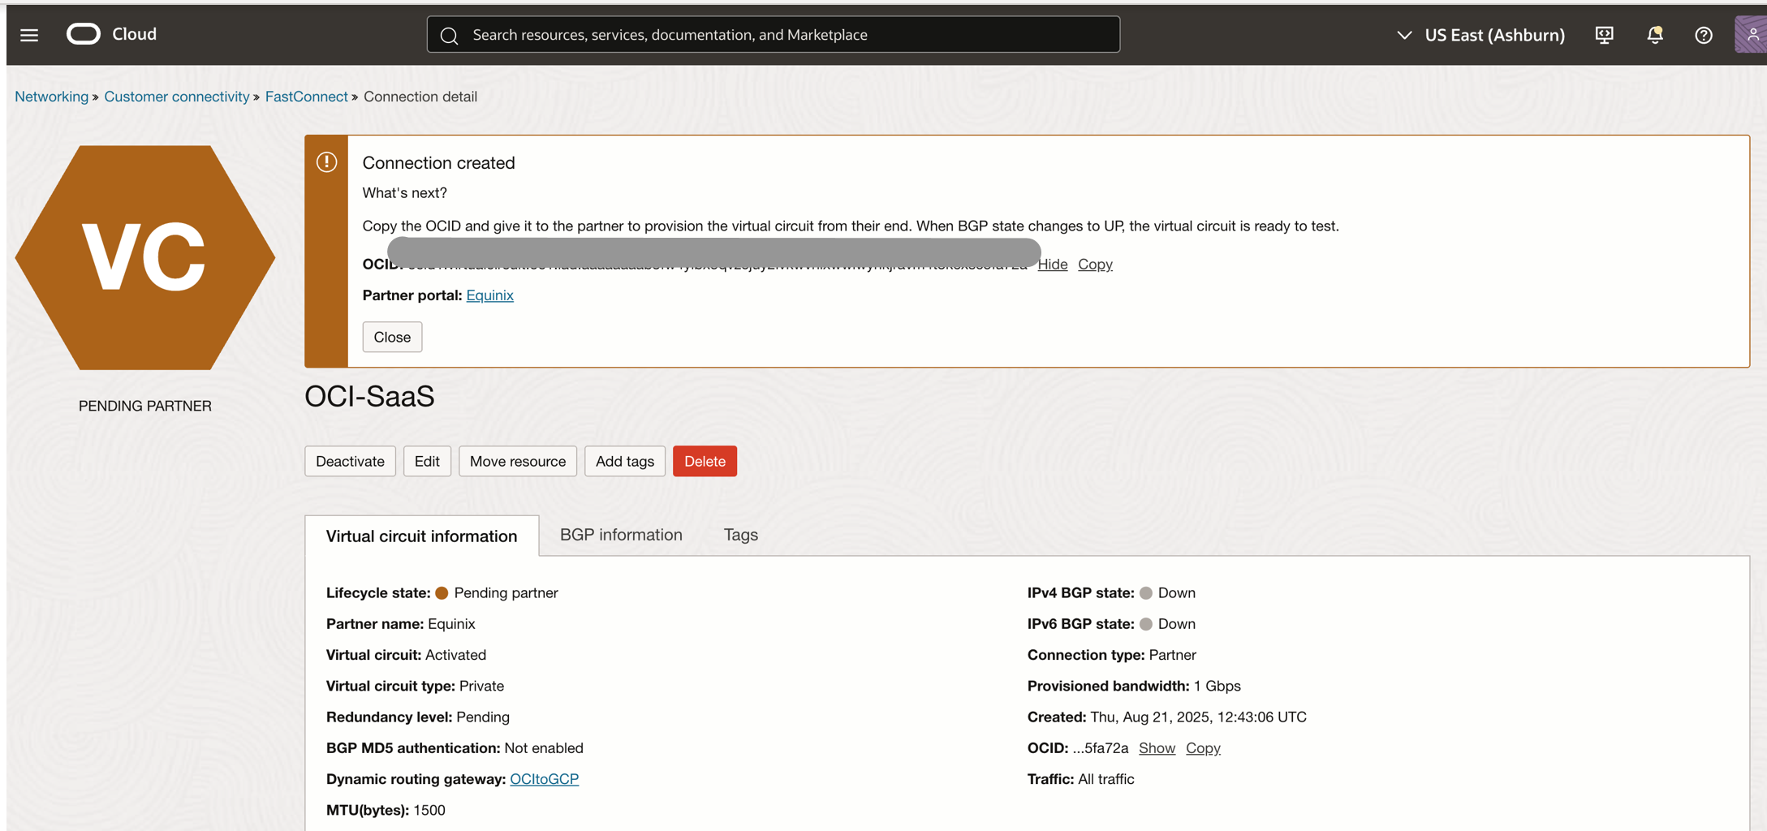Open the user profile avatar
This screenshot has height=831, width=1767.
pyautogui.click(x=1750, y=35)
